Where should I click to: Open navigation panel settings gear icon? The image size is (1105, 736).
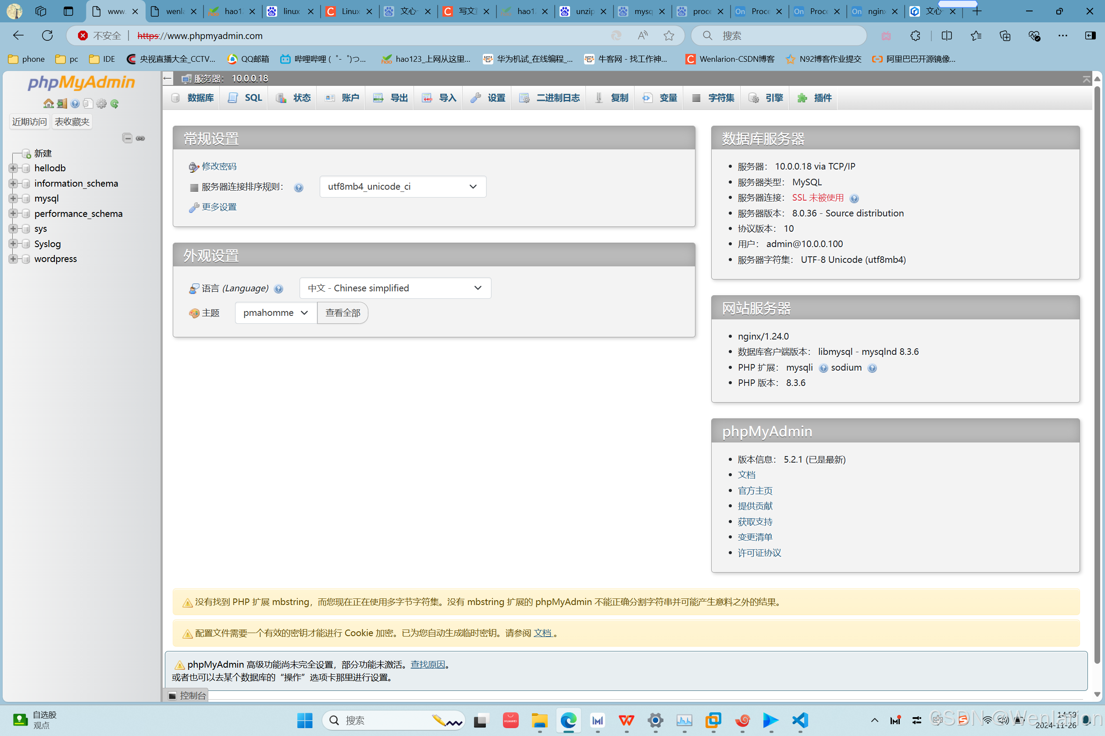pos(101,103)
